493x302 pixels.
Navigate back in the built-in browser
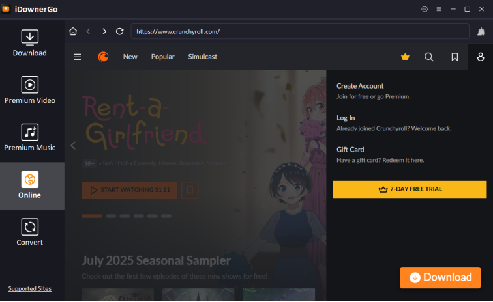pyautogui.click(x=88, y=31)
